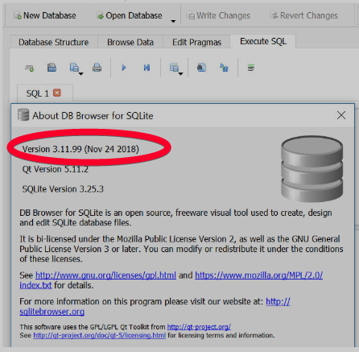Click the find in editor icon
Viewport: 359px width, 352px height.
201,67
